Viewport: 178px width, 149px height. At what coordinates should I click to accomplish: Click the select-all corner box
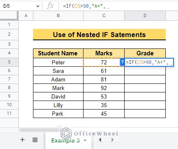[9, 15]
